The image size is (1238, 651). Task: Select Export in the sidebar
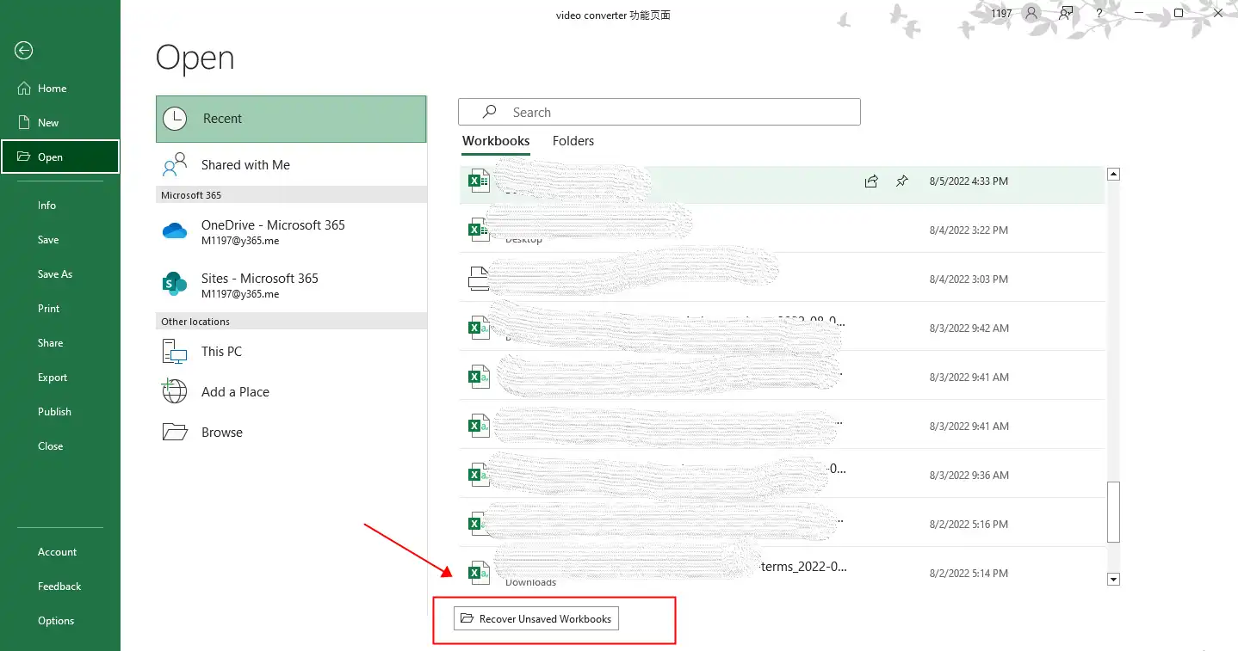click(x=60, y=378)
